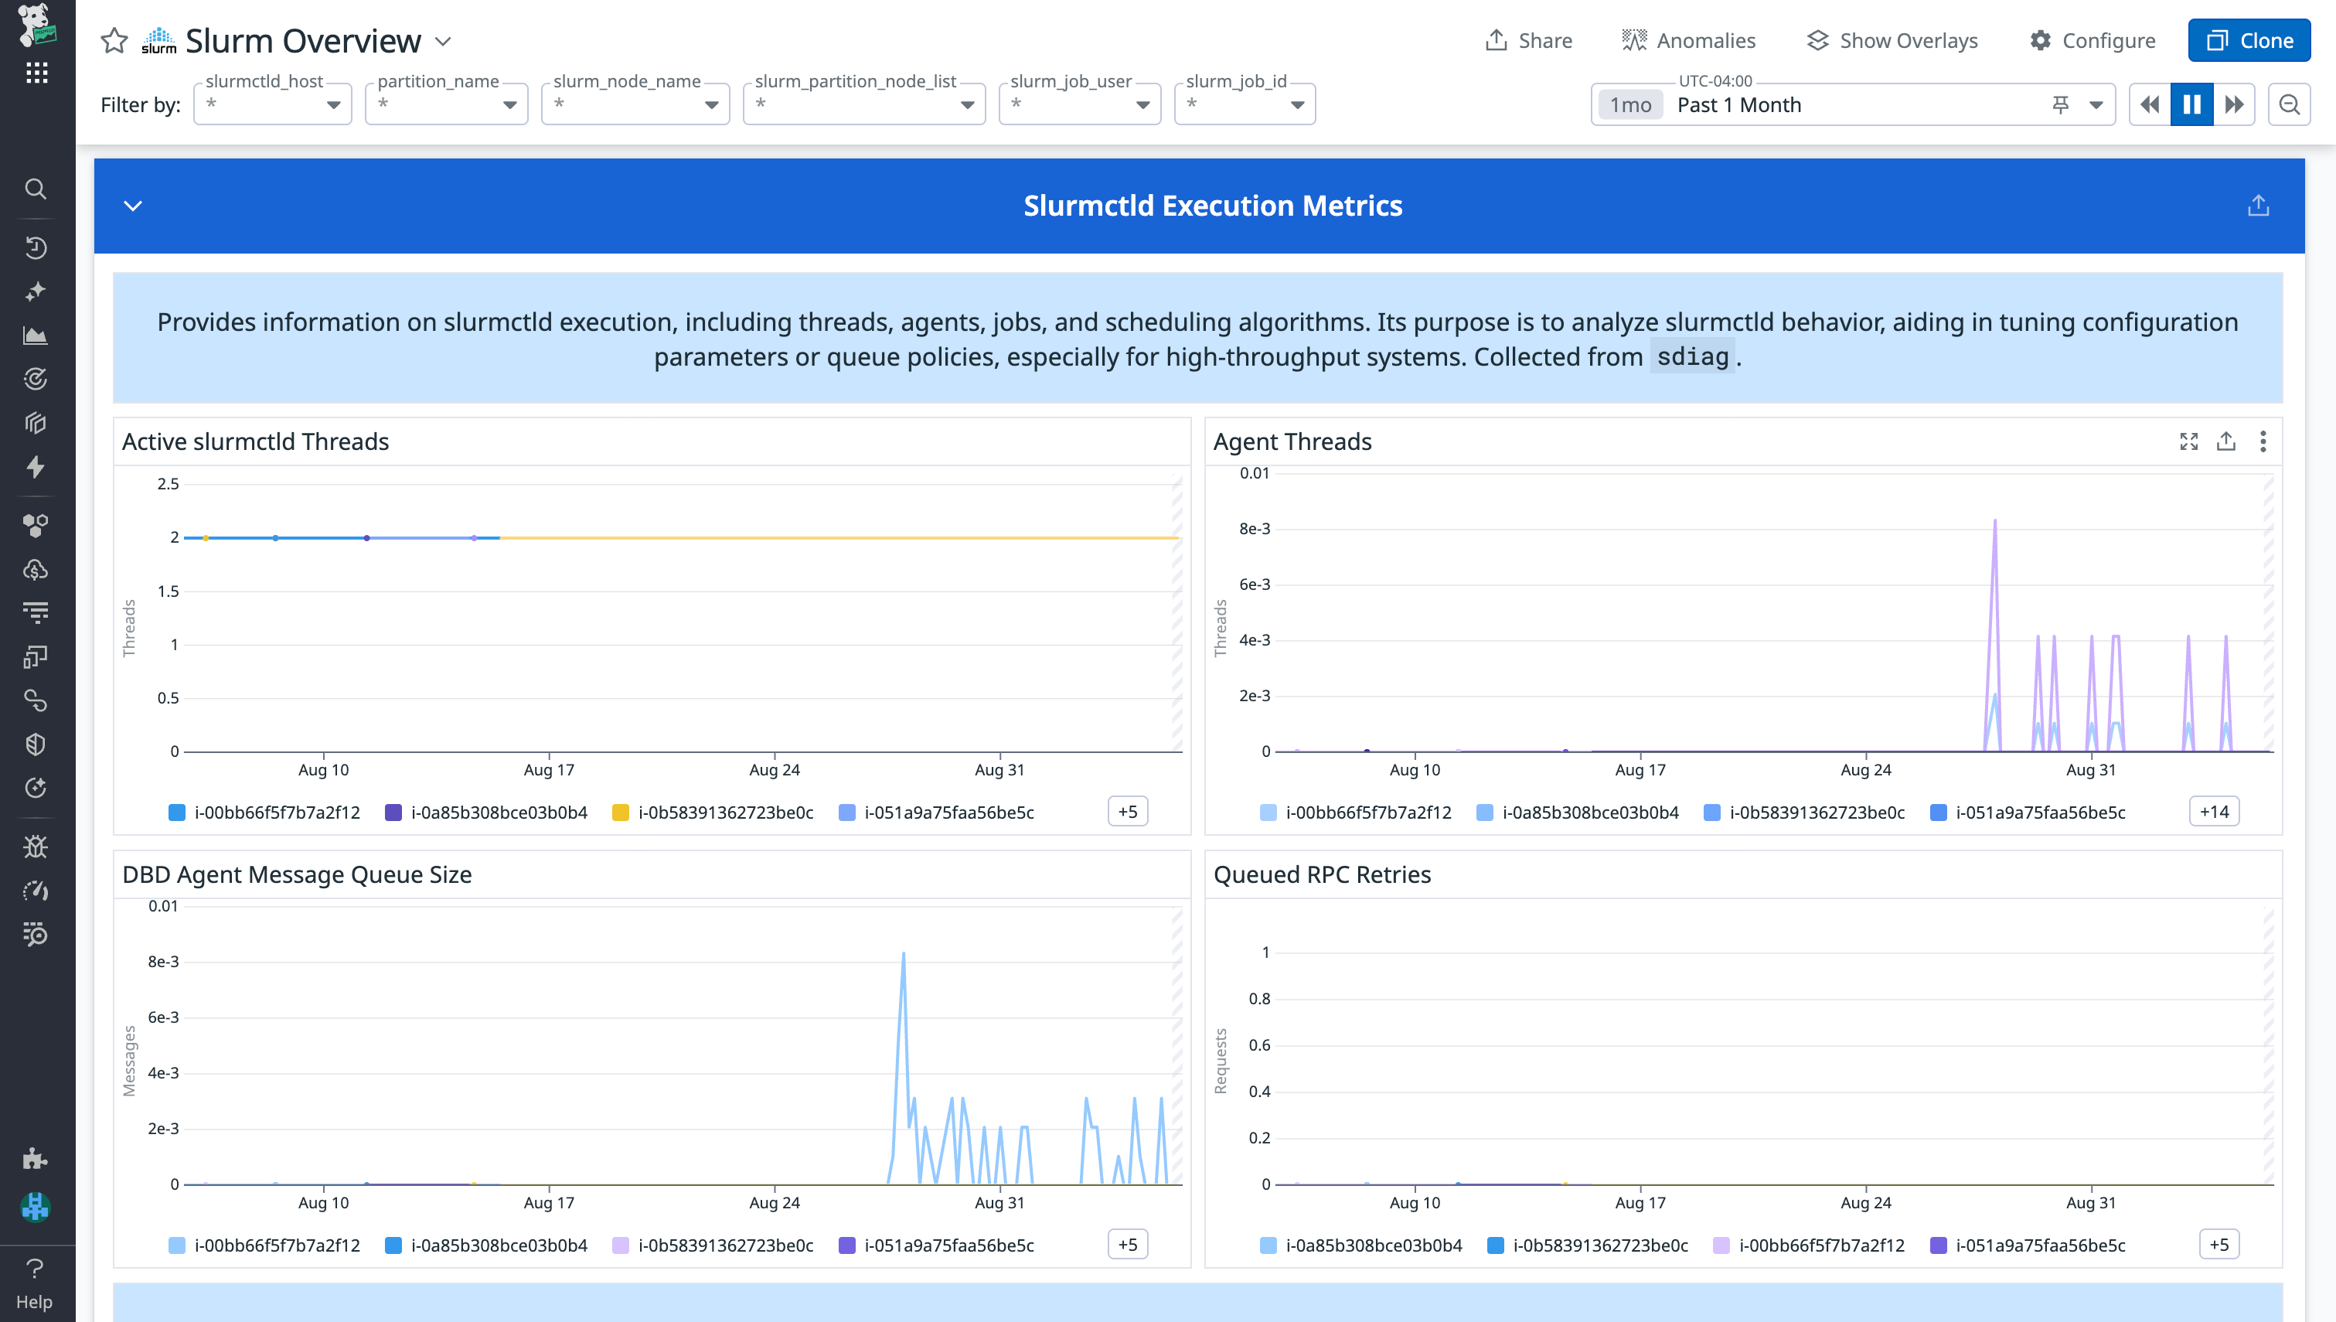2336x1322 pixels.
Task: Open Error Tracking via the bug icon
Action: [x=36, y=847]
